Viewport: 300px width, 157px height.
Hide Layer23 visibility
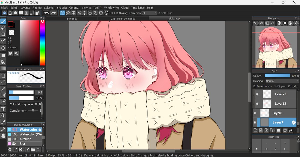click(x=257, y=94)
